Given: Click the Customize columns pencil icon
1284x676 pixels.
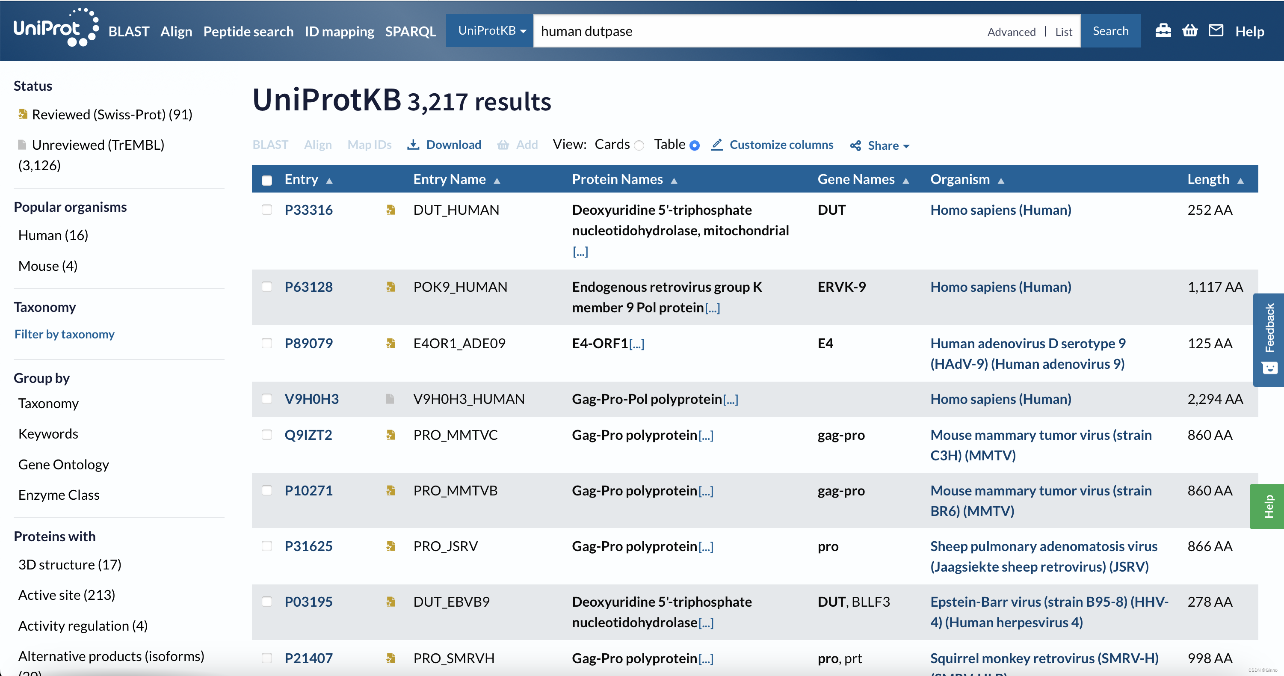Looking at the screenshot, I should click(717, 145).
